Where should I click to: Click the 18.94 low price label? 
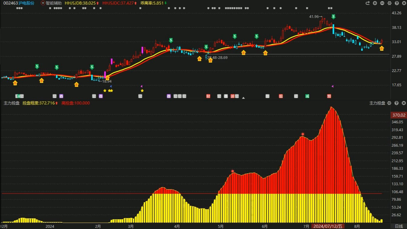point(107,81)
